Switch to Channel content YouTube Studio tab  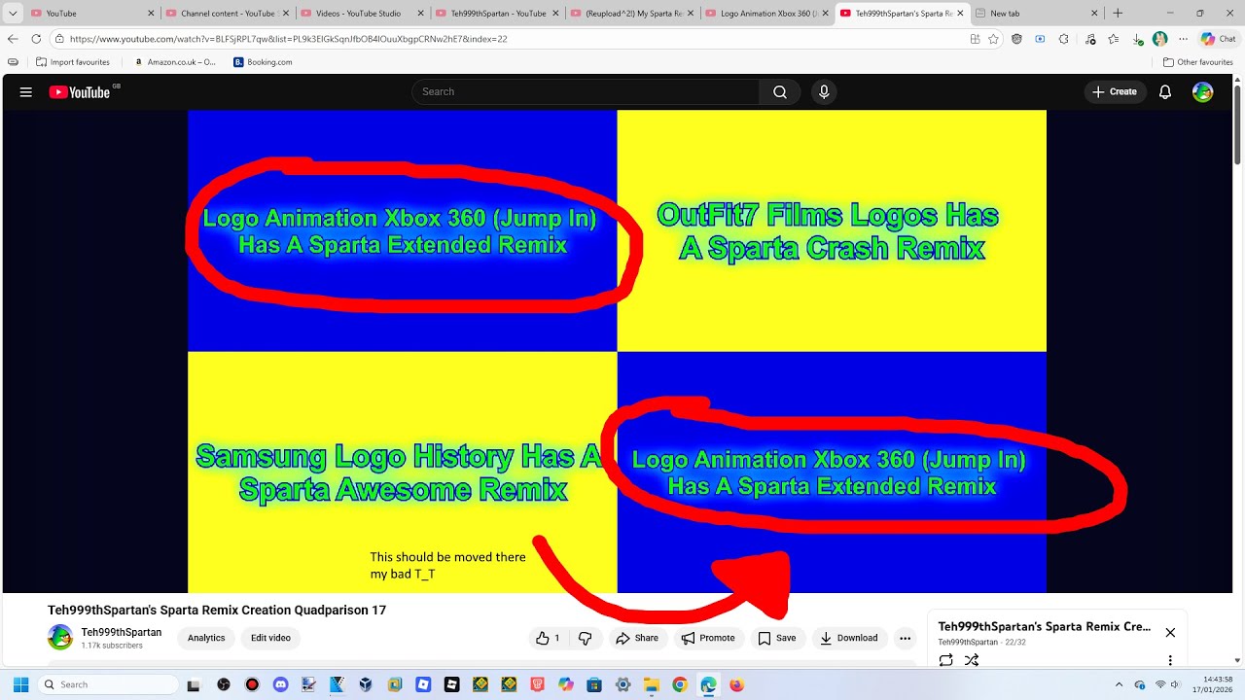(x=226, y=14)
